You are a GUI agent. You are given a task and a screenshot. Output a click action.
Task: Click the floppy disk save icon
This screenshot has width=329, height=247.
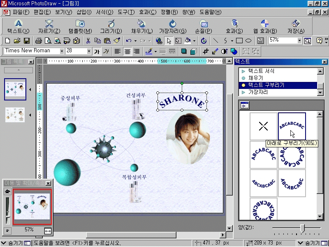point(27,40)
